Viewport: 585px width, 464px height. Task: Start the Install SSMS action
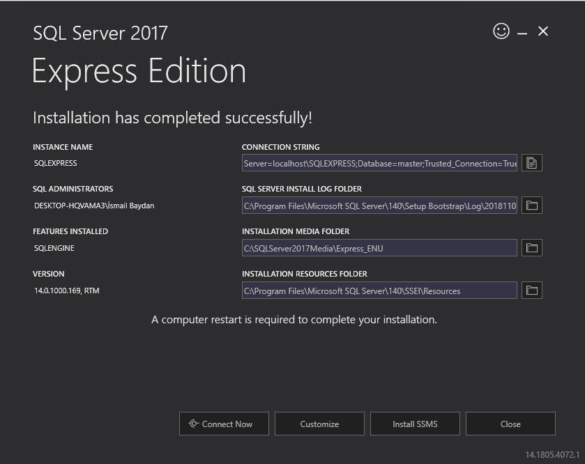coord(415,423)
